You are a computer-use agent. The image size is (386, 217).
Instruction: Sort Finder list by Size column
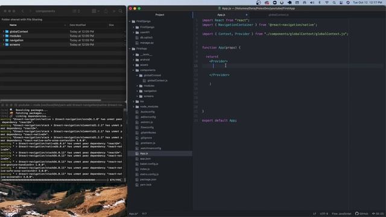click(x=111, y=25)
